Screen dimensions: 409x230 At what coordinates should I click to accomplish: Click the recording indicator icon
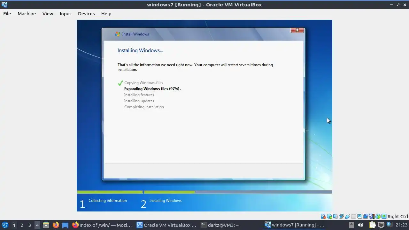pyautogui.click(x=366, y=216)
